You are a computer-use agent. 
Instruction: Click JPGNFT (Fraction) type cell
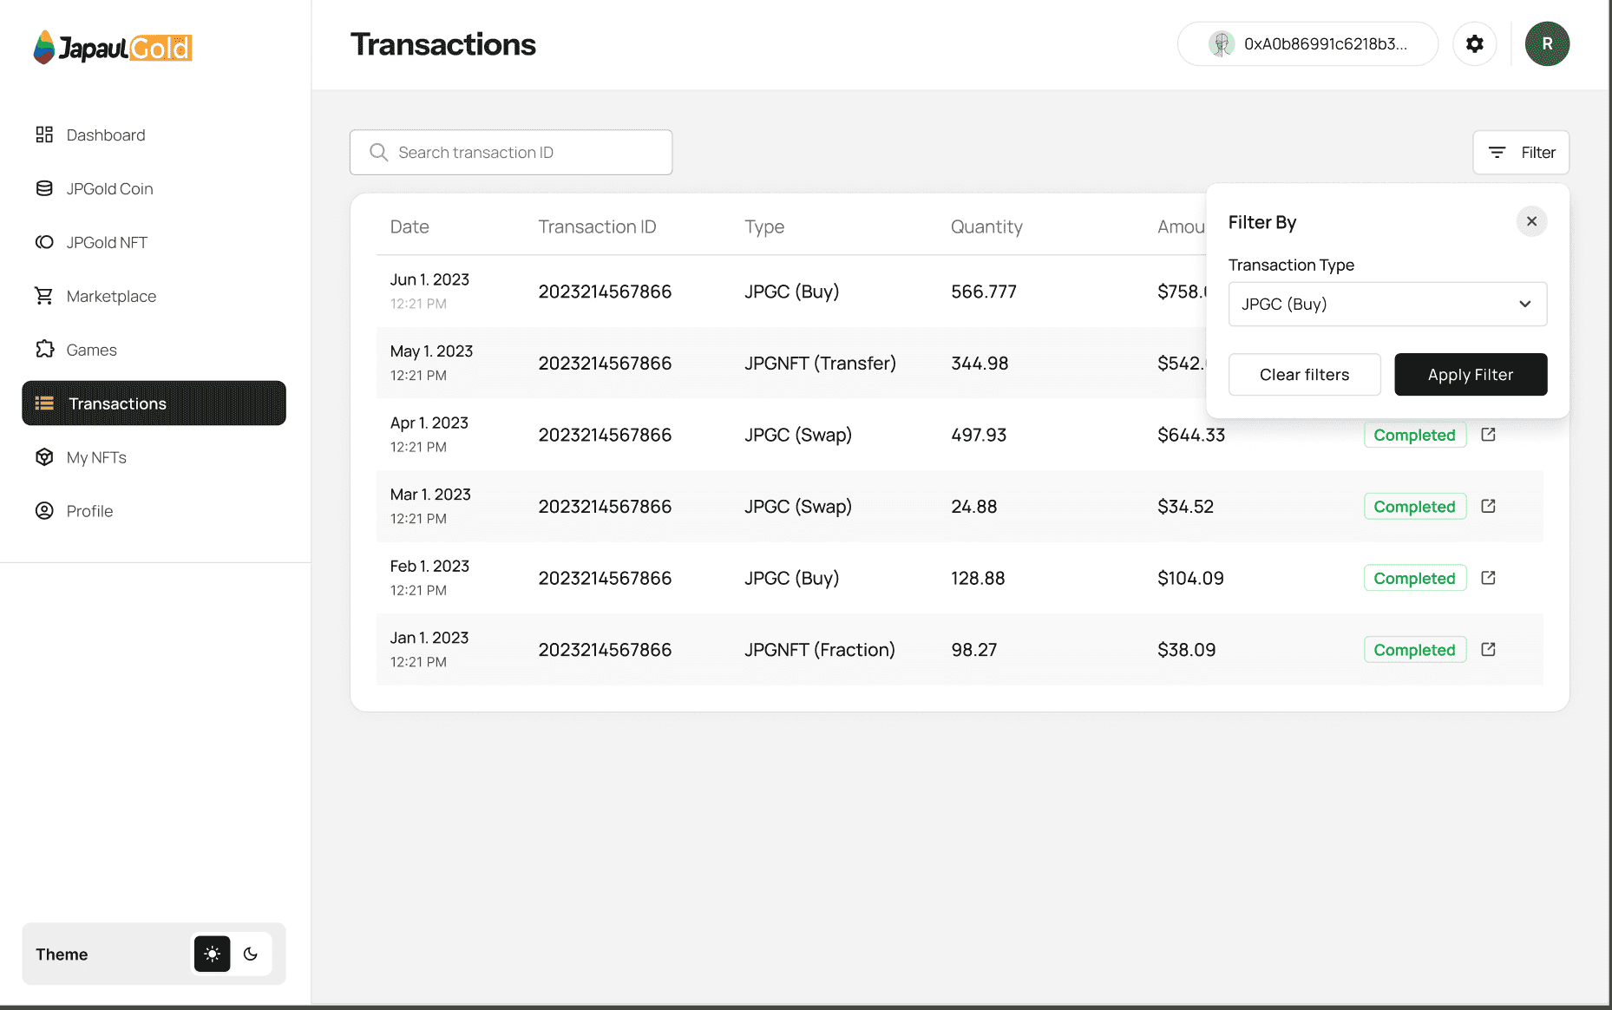(820, 650)
